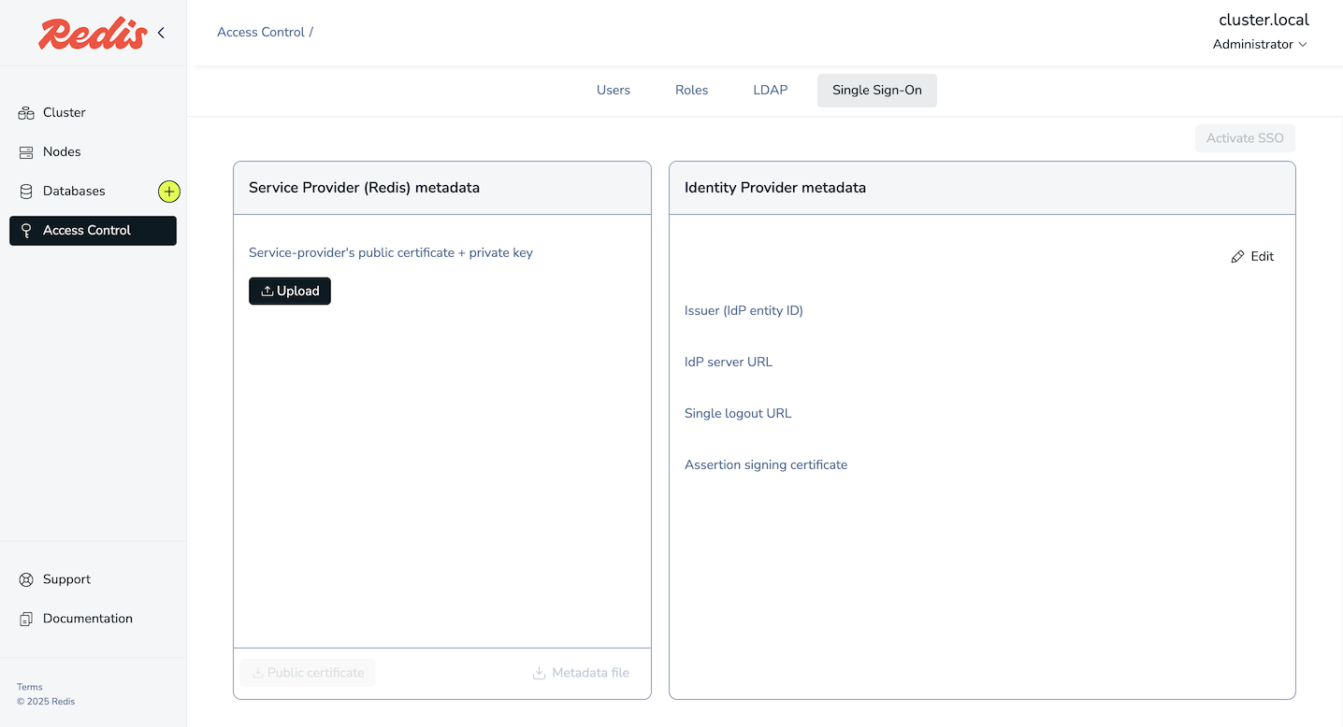
Task: Click the pencil Edit icon
Action: coord(1237,257)
